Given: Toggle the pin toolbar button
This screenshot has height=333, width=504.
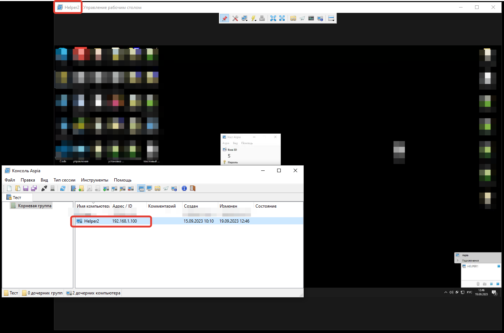Looking at the screenshot, I should (x=224, y=19).
